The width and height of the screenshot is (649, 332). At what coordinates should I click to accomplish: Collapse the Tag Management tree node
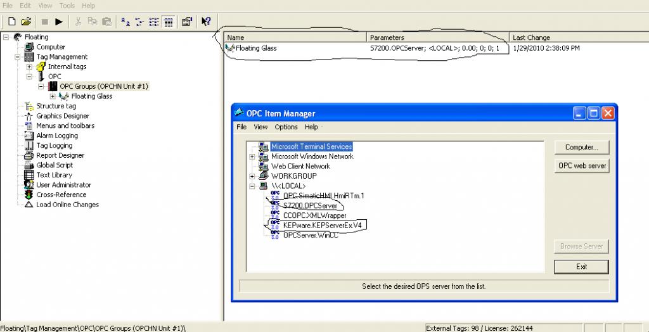tap(18, 57)
